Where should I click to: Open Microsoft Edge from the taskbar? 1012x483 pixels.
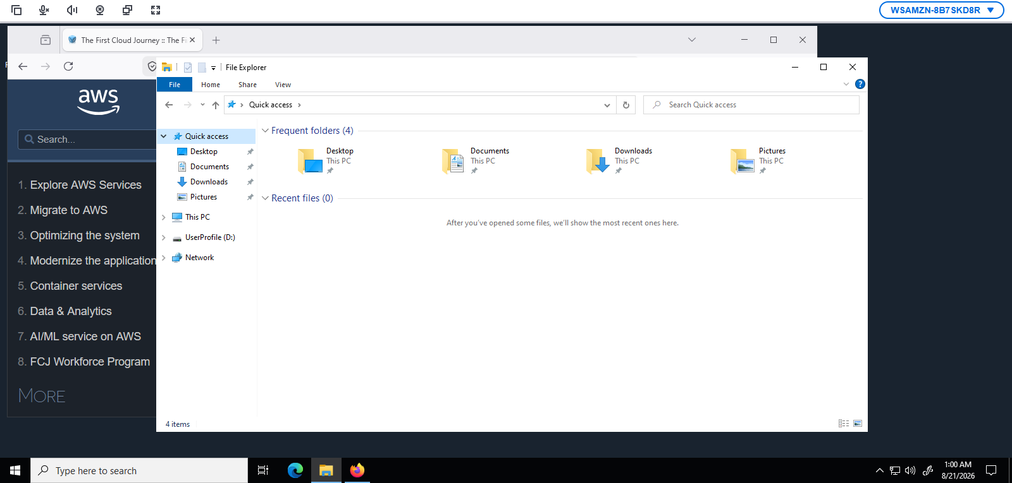click(295, 470)
